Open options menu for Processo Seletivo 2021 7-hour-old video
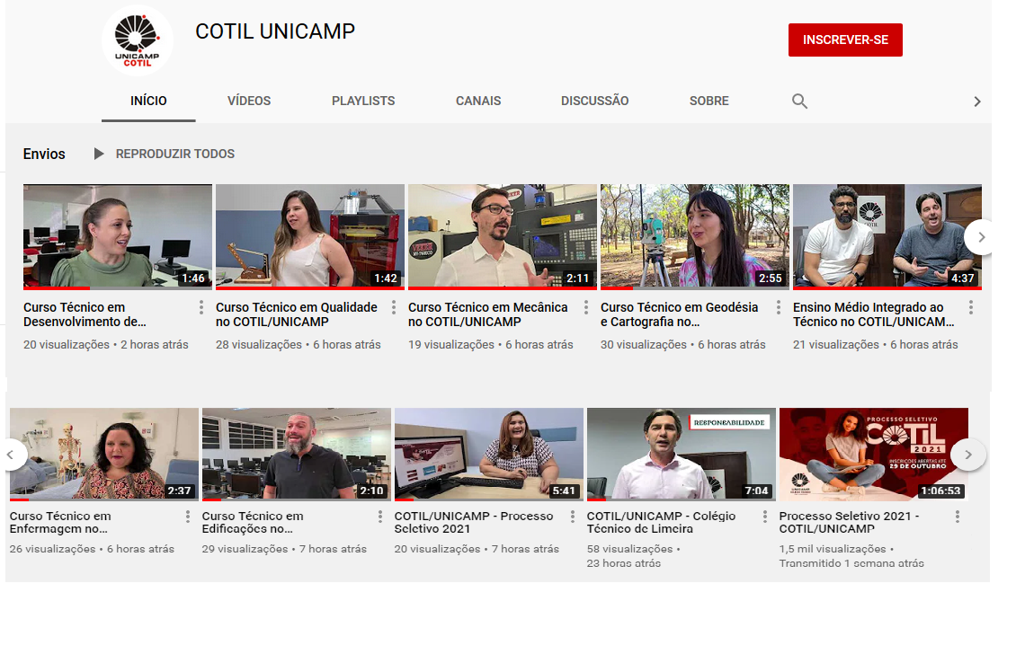Screen dimensions: 1016x654 coord(573,516)
